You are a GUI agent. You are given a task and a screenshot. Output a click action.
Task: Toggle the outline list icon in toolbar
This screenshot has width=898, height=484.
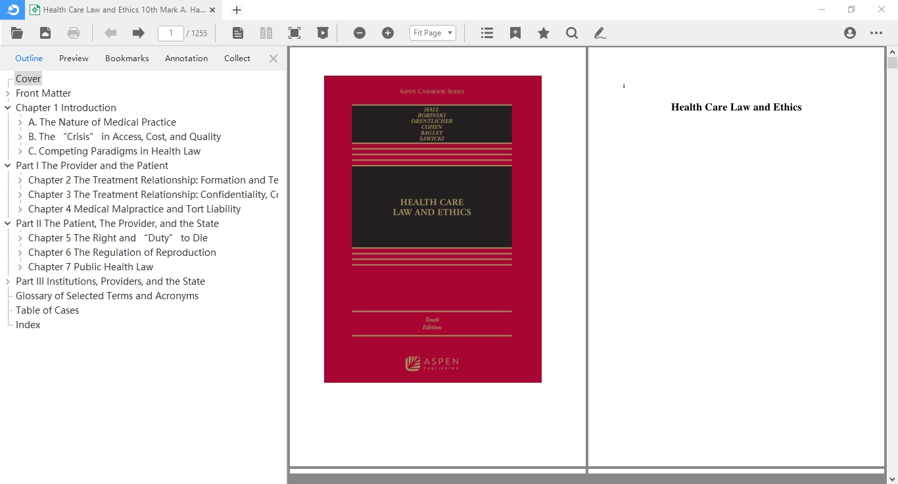[x=487, y=33]
